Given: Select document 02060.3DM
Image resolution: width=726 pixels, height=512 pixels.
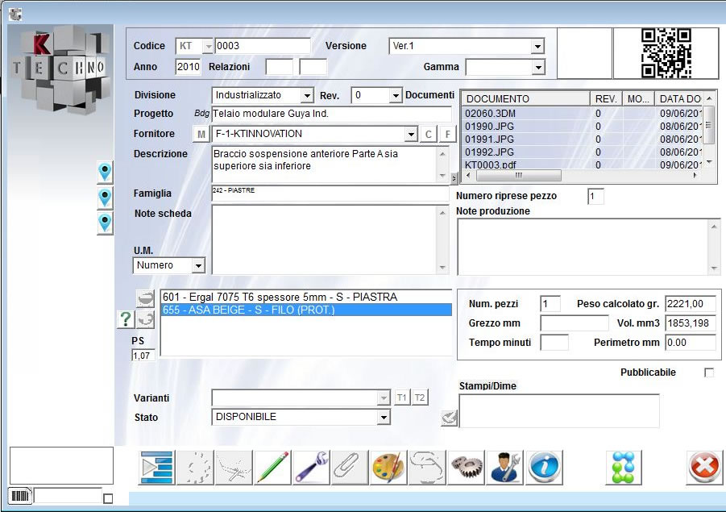Looking at the screenshot, I should 582,114.
